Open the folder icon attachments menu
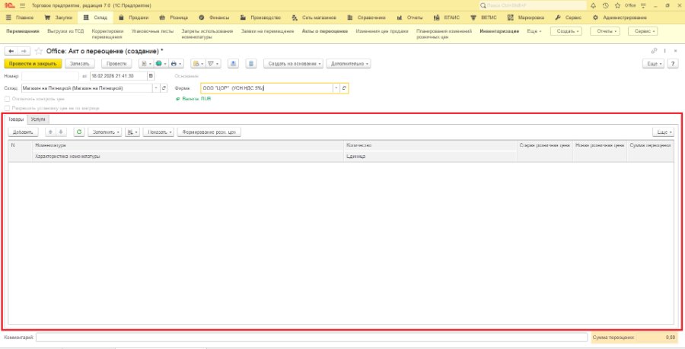This screenshot has height=349, width=685. 198,64
